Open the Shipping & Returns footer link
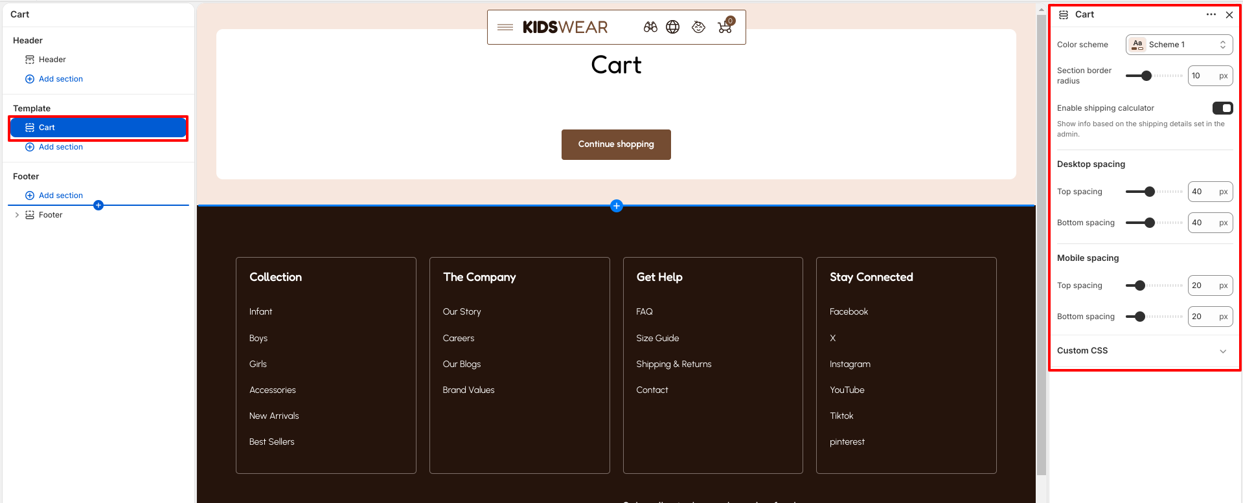 [x=674, y=364]
